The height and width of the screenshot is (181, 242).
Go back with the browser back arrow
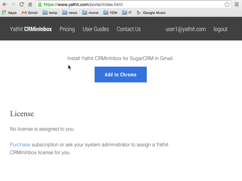[5, 5]
